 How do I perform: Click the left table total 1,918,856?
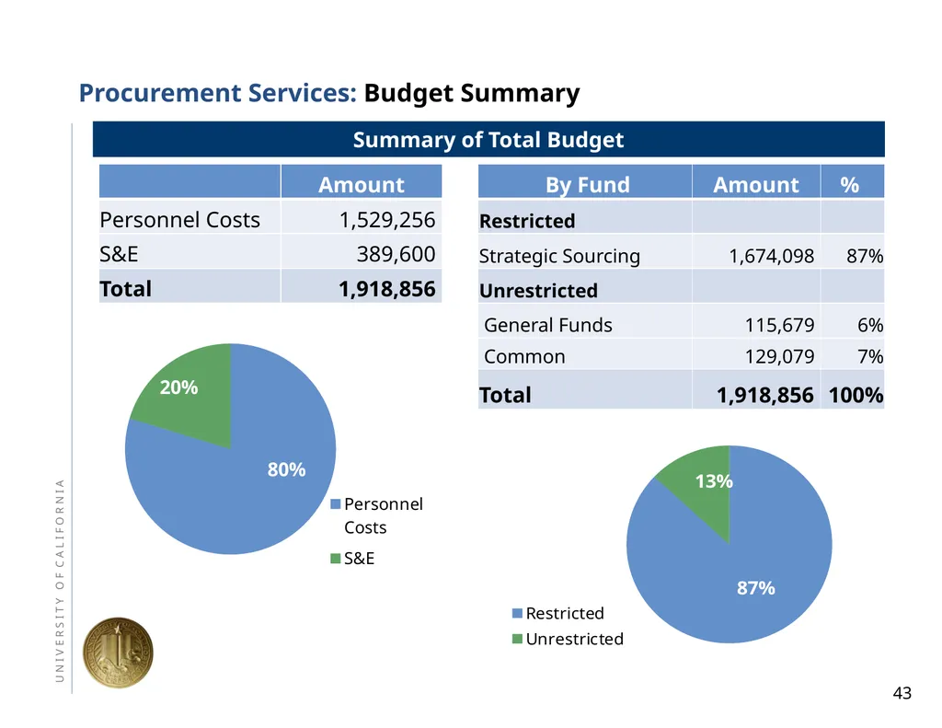coord(387,289)
